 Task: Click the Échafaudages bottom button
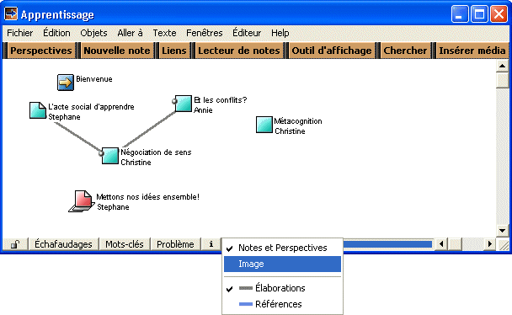coord(63,244)
